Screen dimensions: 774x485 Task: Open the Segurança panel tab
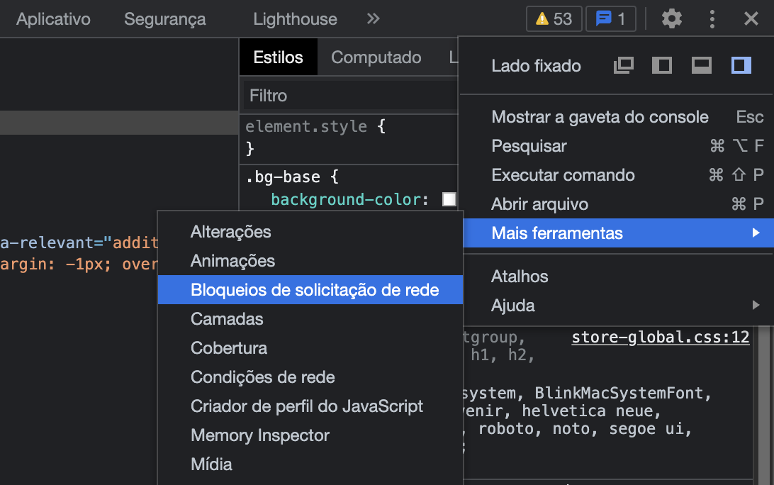164,19
